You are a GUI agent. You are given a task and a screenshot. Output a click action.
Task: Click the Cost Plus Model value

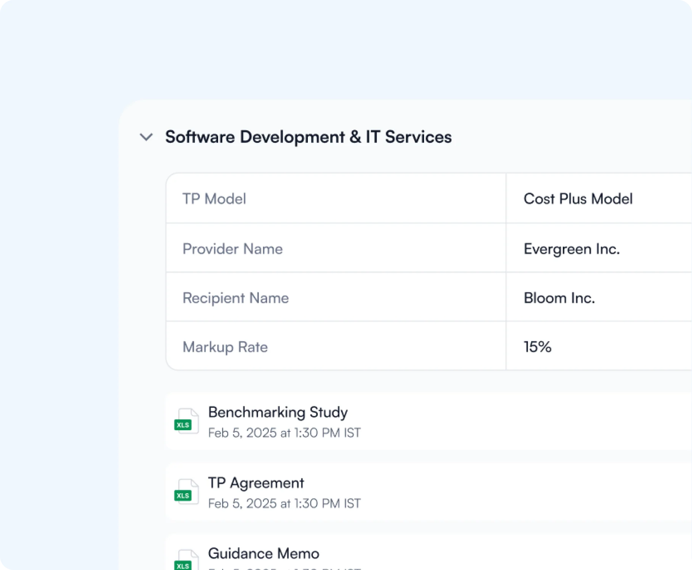578,198
